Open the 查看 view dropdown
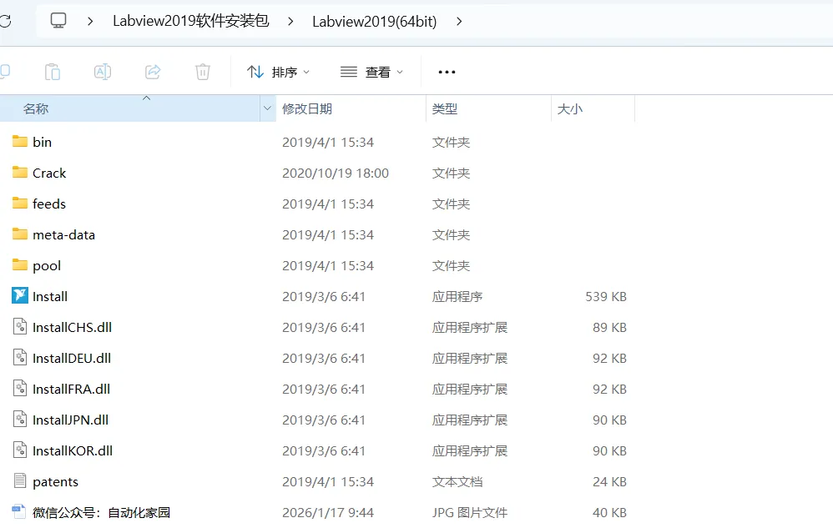The image size is (833, 528). (372, 72)
